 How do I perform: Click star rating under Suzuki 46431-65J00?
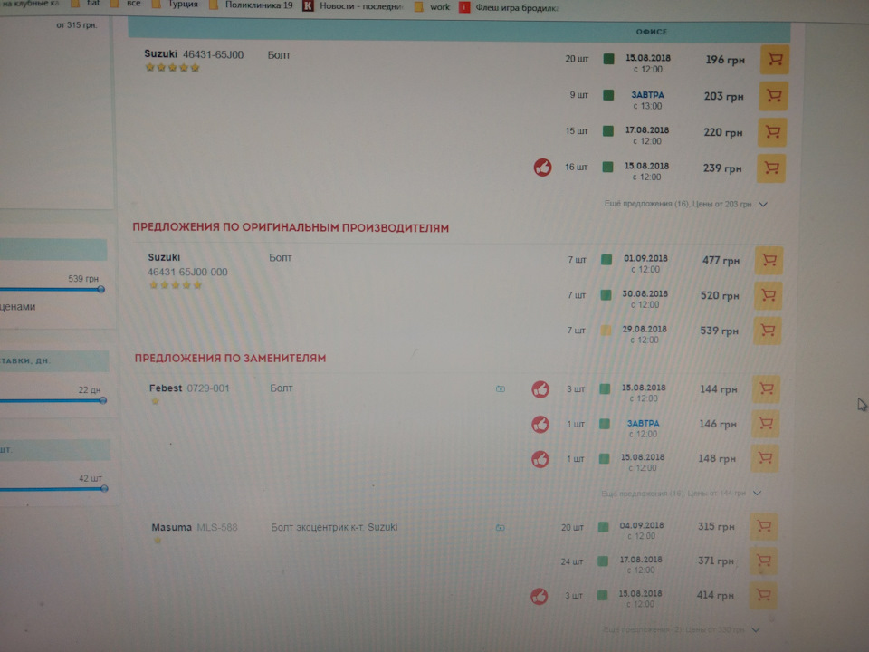pyautogui.click(x=172, y=68)
